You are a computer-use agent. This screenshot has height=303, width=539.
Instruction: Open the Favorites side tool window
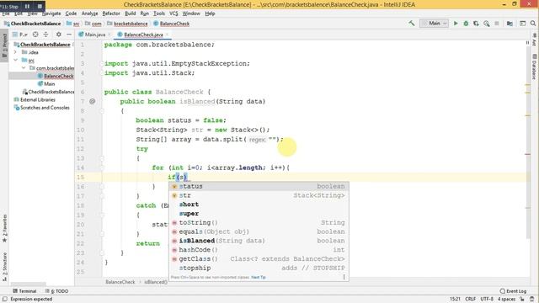point(4,228)
